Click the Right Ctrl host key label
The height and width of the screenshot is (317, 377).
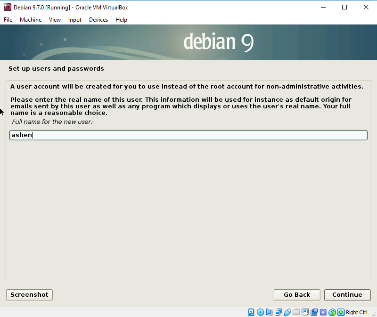357,312
